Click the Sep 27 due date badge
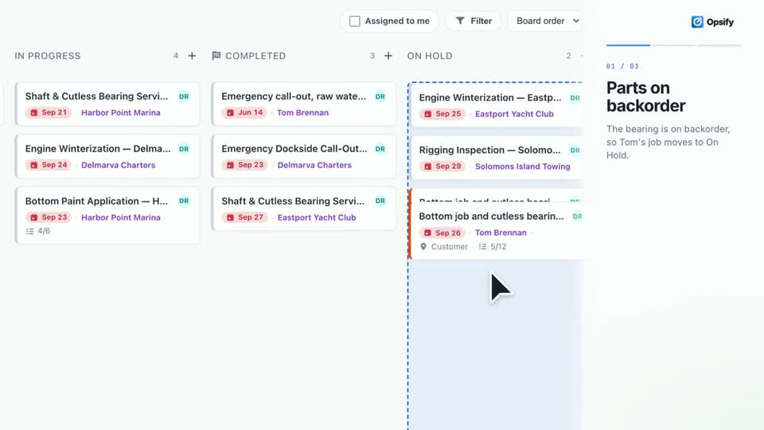This screenshot has height=430, width=764. 244,217
